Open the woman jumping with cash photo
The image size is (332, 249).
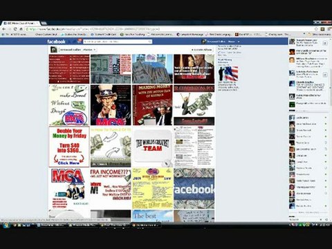click(194, 105)
